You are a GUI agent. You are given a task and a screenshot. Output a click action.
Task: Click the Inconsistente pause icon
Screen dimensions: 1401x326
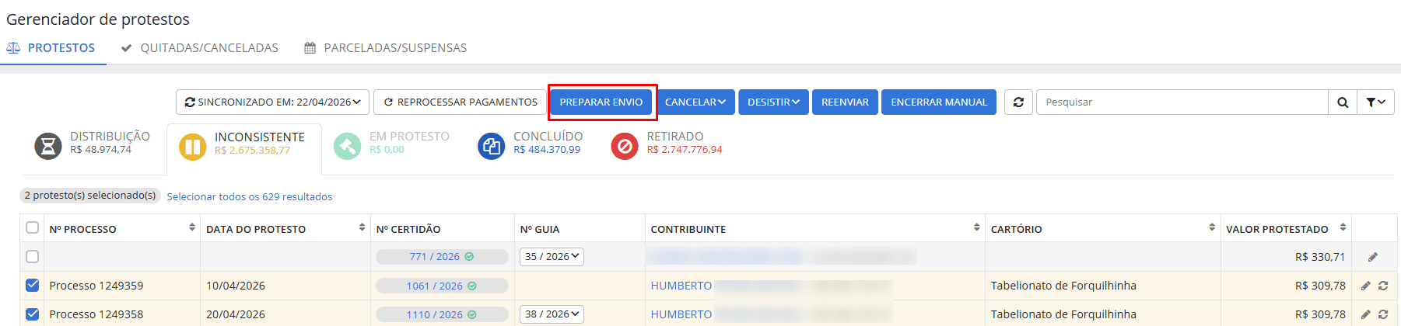coord(193,147)
